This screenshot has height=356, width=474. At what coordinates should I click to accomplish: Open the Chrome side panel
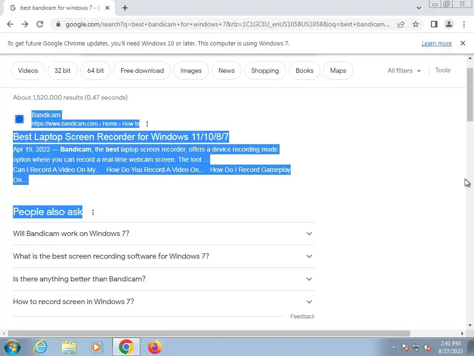tap(434, 24)
